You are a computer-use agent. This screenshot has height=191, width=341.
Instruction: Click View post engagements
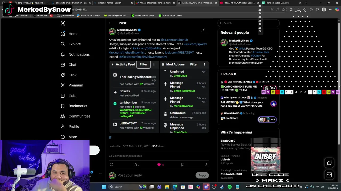pyautogui.click(x=125, y=156)
